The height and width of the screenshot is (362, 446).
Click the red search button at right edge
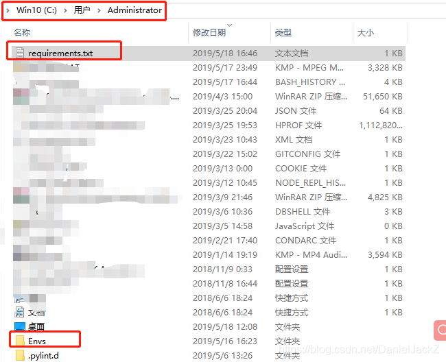440,330
